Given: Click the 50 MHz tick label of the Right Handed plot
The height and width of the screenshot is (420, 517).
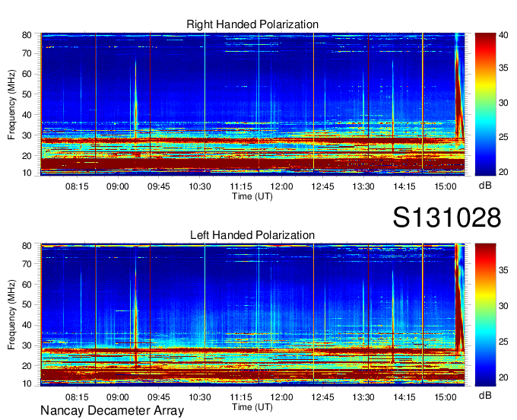Looking at the screenshot, I should pos(27,94).
